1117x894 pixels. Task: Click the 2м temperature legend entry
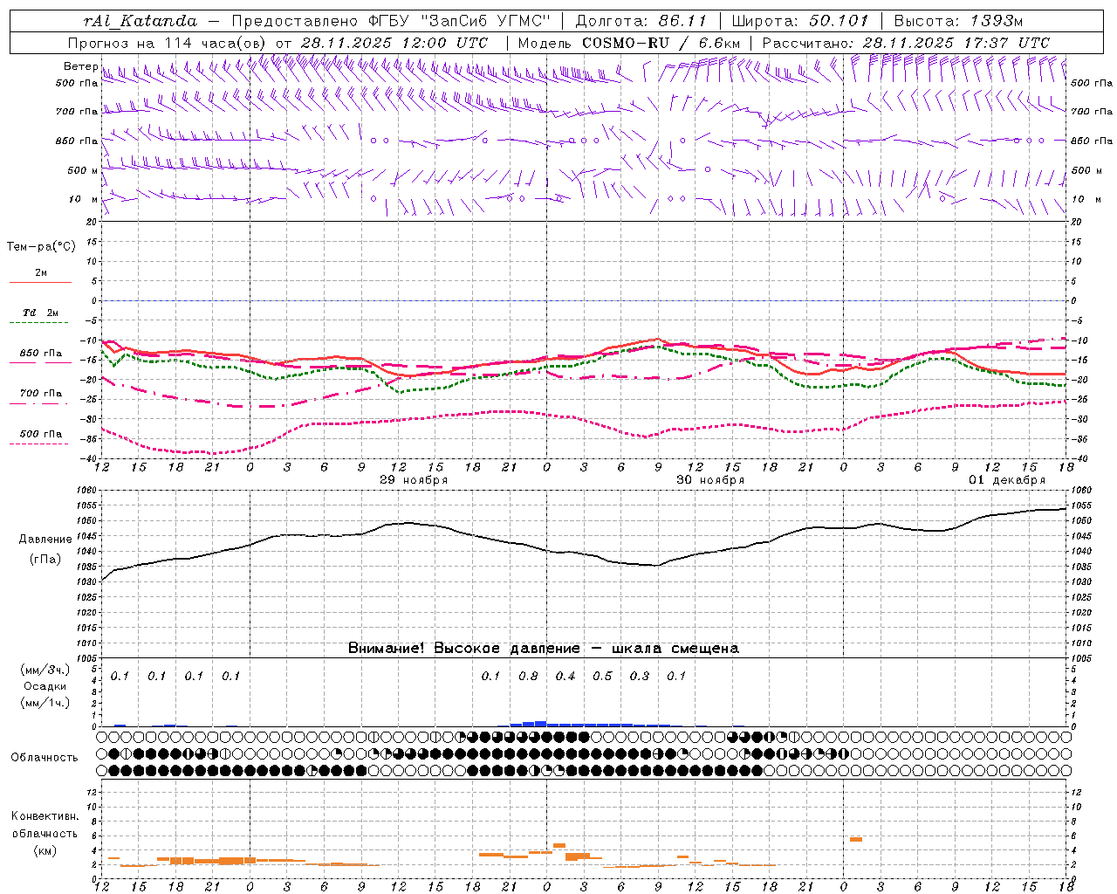41,272
